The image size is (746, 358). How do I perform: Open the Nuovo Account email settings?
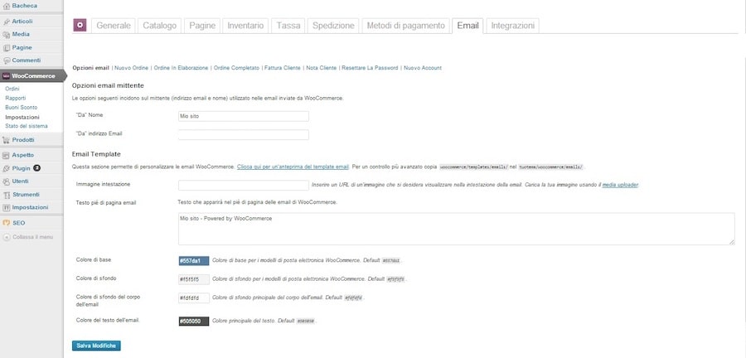[x=423, y=68]
